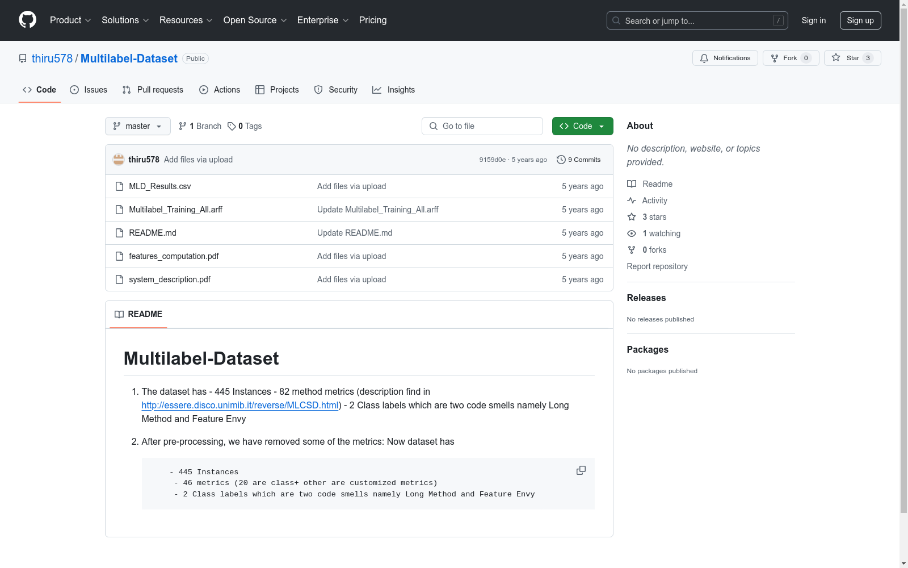908x568 pixels.
Task: Click the eye icon beside 1 watching
Action: click(x=632, y=233)
